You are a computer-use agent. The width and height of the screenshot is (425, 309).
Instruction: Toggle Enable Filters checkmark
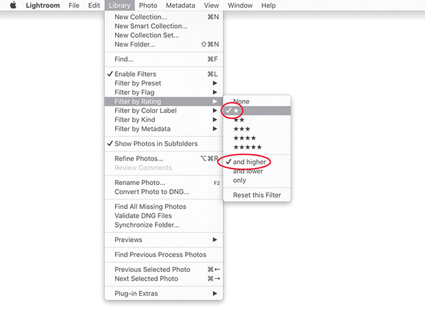coord(135,74)
